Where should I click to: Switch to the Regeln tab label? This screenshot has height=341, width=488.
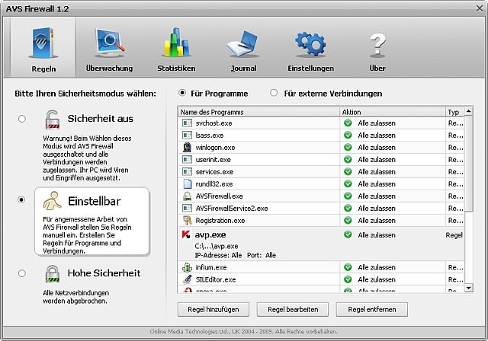[43, 69]
